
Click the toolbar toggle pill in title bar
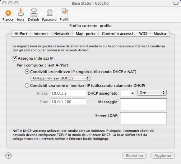click(x=176, y=3)
